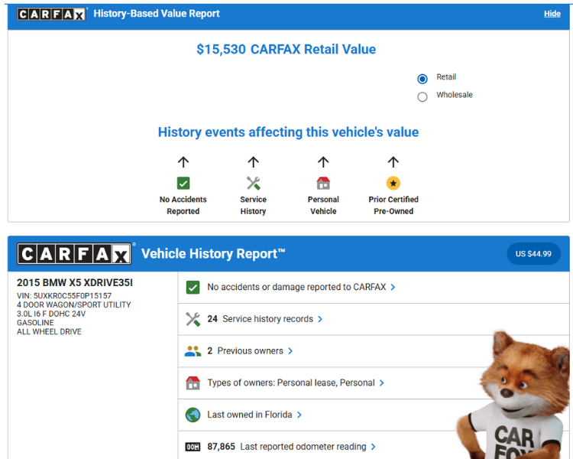Select the Retail radio button
Viewport: 573px width, 459px height.
422,79
